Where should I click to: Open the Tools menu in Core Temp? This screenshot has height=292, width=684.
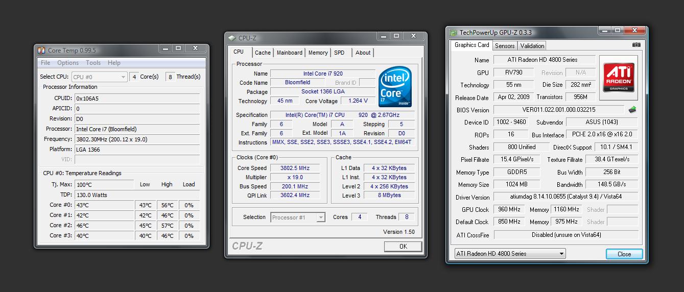93,63
